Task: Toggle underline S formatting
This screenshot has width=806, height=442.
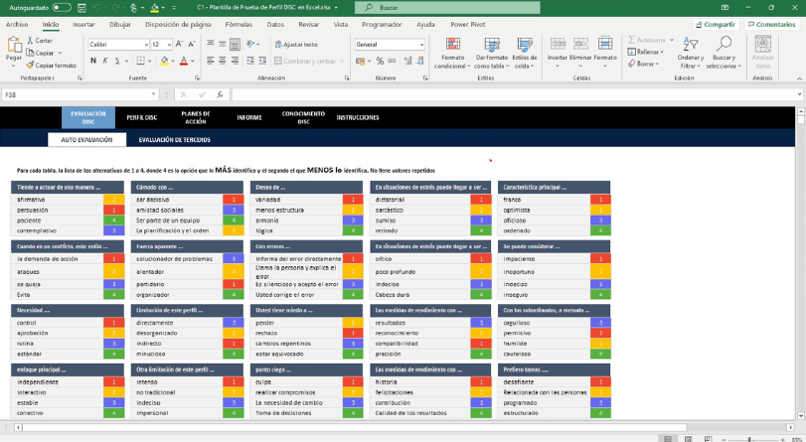Action: click(117, 61)
